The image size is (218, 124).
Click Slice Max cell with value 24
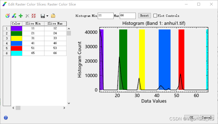coord(55,33)
